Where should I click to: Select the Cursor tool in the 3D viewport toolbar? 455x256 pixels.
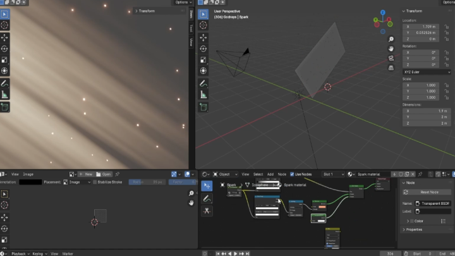(203, 25)
